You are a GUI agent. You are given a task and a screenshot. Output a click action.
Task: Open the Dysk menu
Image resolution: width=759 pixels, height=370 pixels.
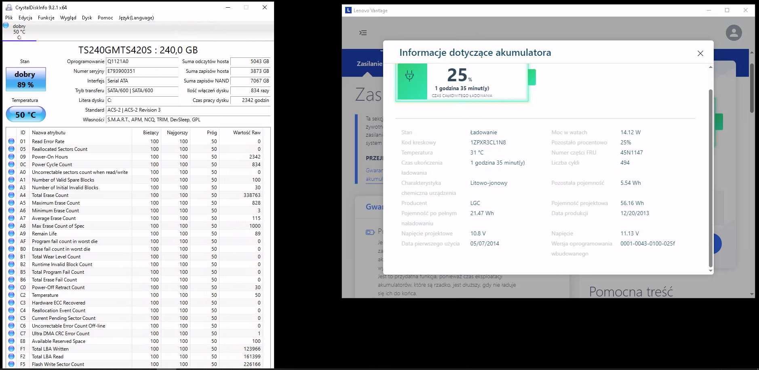pos(87,18)
